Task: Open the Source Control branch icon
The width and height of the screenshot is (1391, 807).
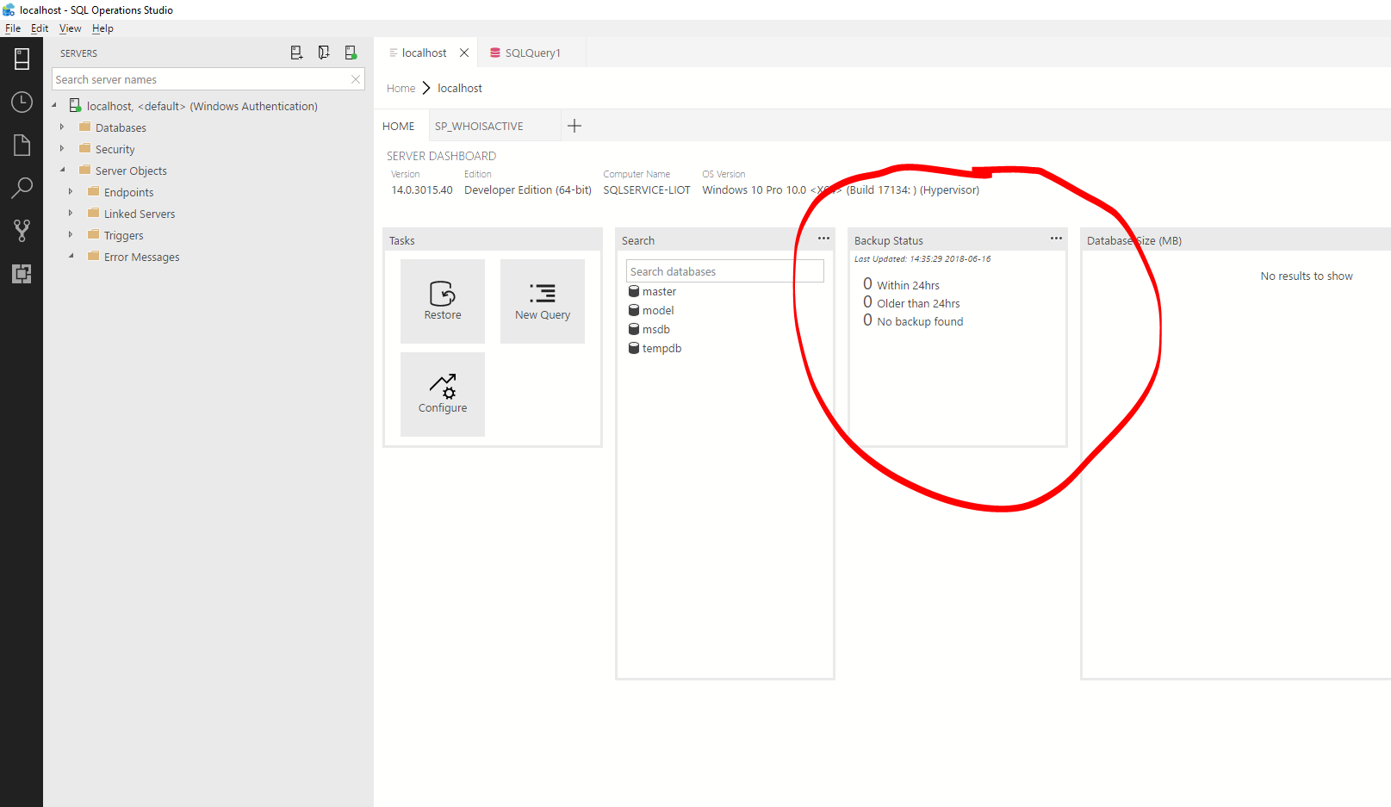Action: point(22,230)
